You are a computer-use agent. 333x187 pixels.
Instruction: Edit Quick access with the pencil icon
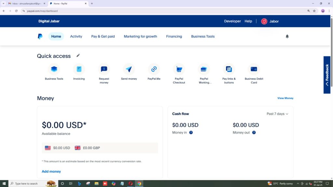pyautogui.click(x=78, y=56)
